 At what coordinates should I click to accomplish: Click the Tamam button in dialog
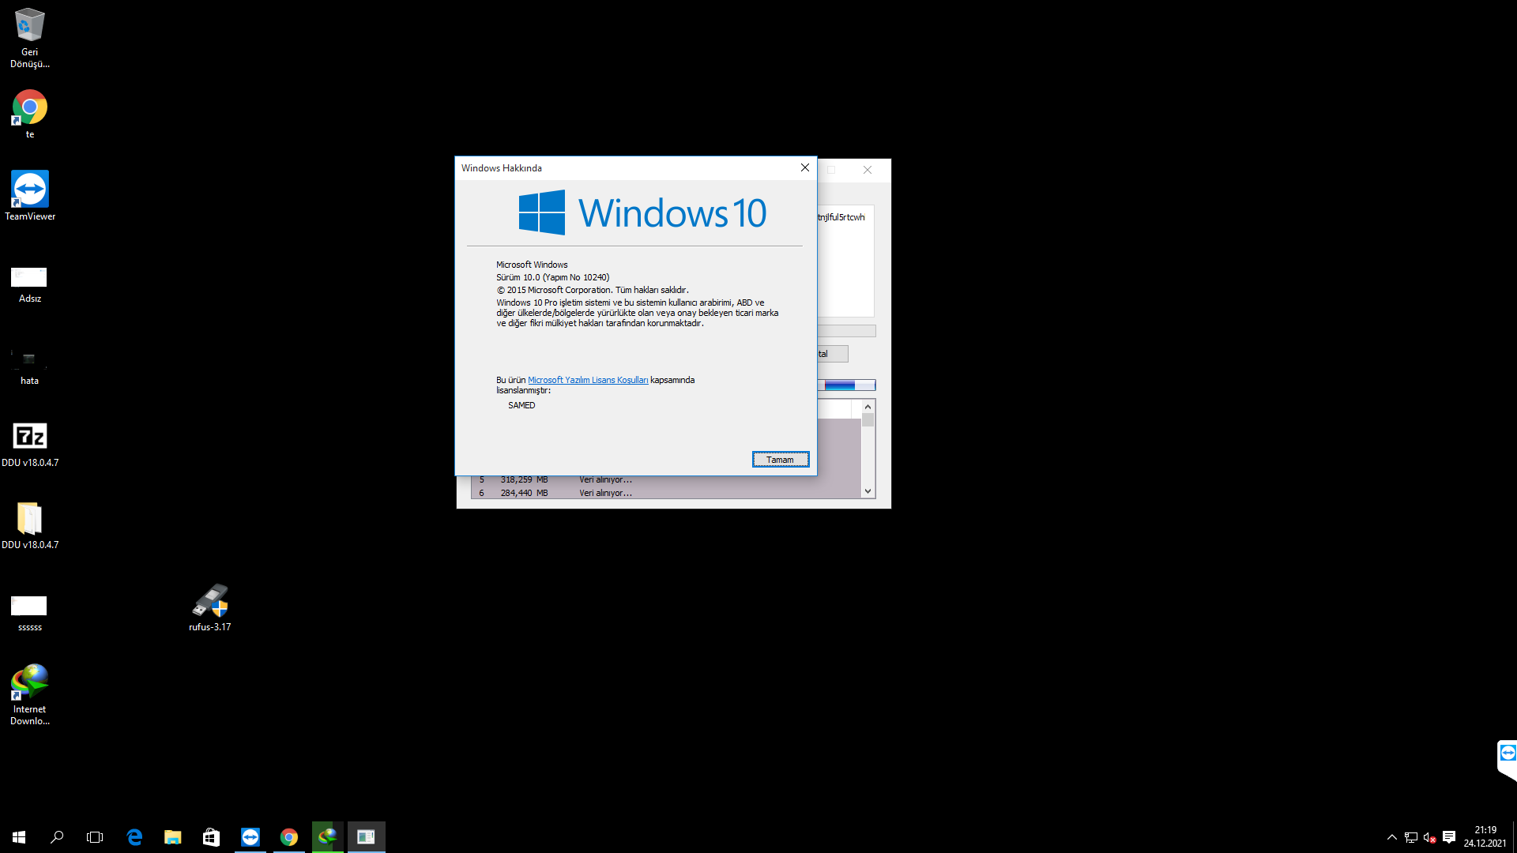tap(780, 460)
